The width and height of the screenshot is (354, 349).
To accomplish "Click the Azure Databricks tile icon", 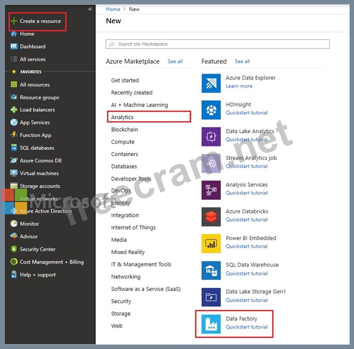I will (x=211, y=217).
